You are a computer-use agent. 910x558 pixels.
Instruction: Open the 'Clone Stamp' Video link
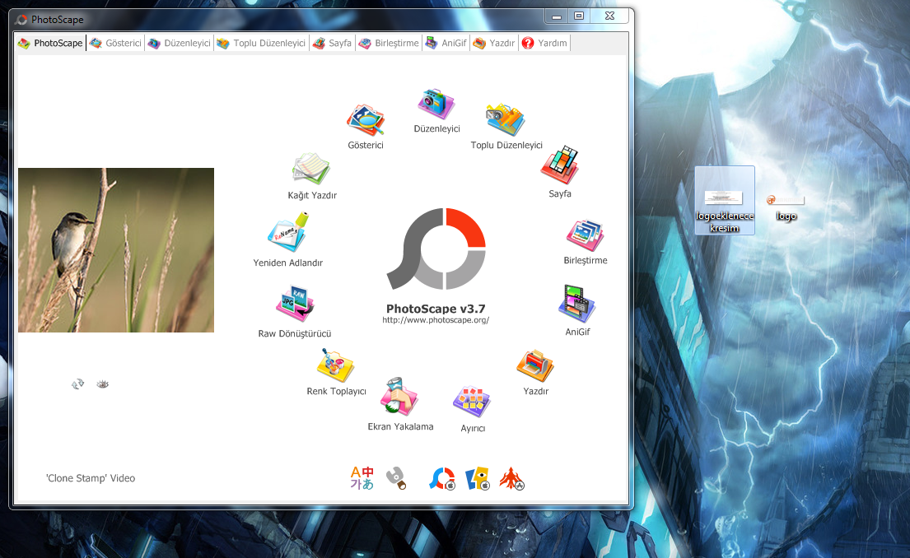pyautogui.click(x=91, y=478)
